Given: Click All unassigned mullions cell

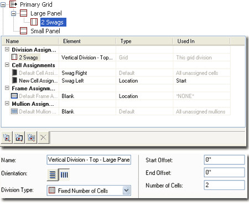Looking at the screenshot, I should 201,112.
